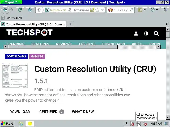Show all tabs via the tab groups icon
Viewport: 170px width, 127px height.
tap(167, 24)
